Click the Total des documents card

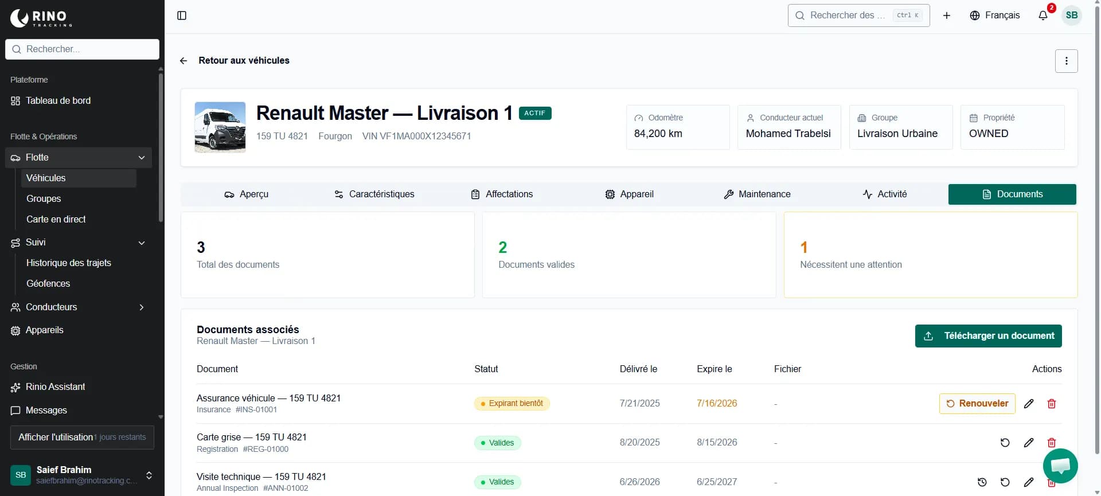327,255
